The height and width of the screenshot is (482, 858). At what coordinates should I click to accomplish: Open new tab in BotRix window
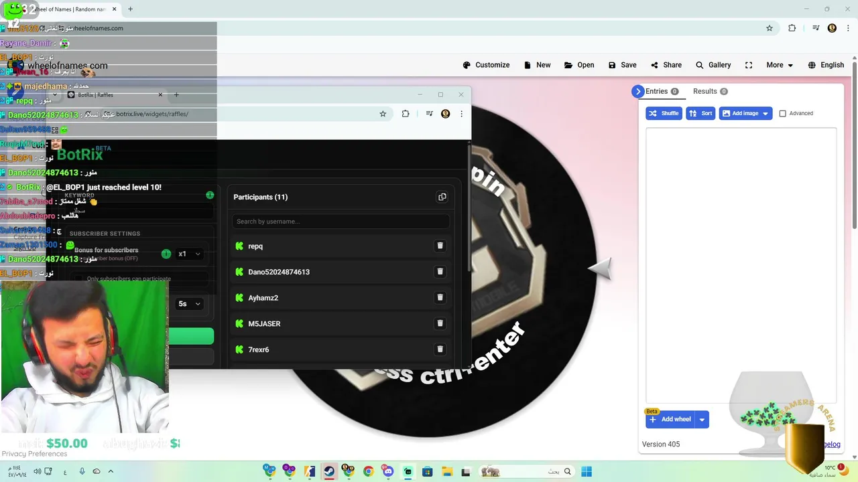[176, 94]
